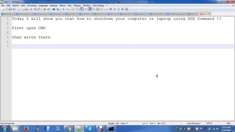The width and height of the screenshot is (235, 132).
Task: Toggle the Indent Guide toolbar button
Action: tap(90, 9)
